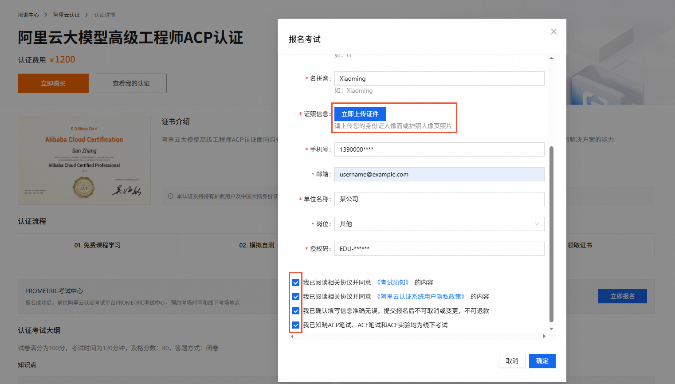Viewport: 675px width, 384px height.
Task: Click the 培训中心 breadcrumb
Action: (28, 15)
